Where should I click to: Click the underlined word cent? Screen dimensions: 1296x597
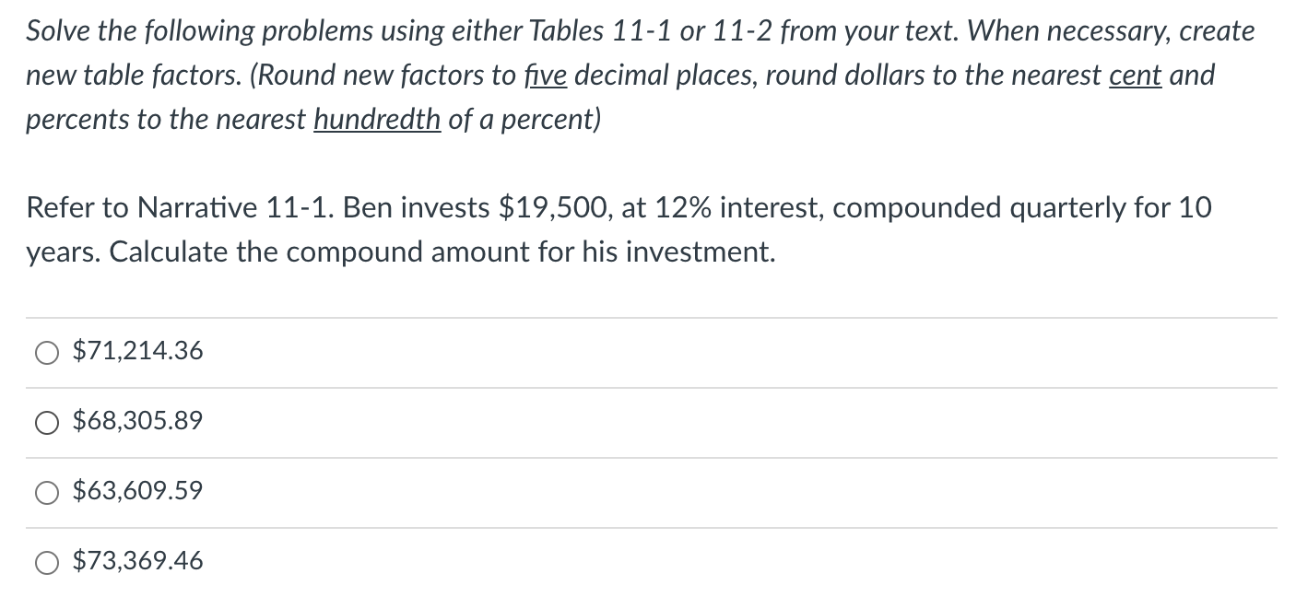(x=1137, y=75)
